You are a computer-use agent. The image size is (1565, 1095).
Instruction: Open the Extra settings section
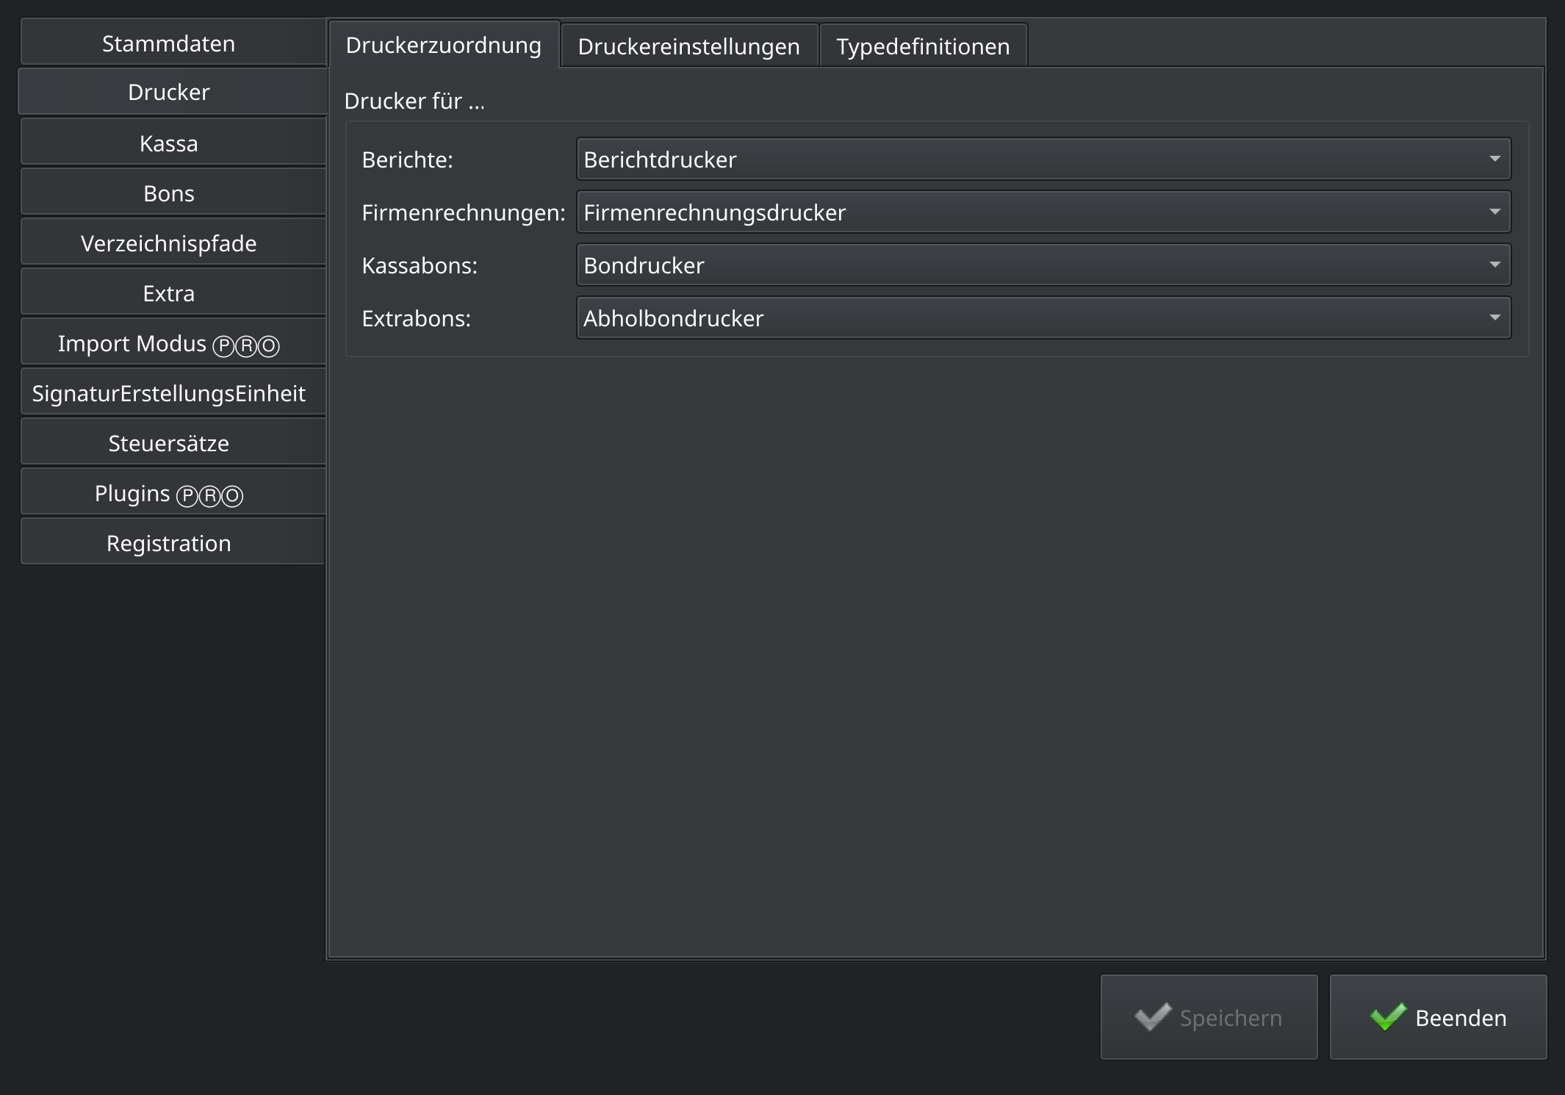pos(173,292)
